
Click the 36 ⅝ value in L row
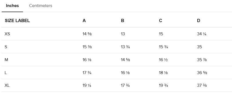pos(202,73)
